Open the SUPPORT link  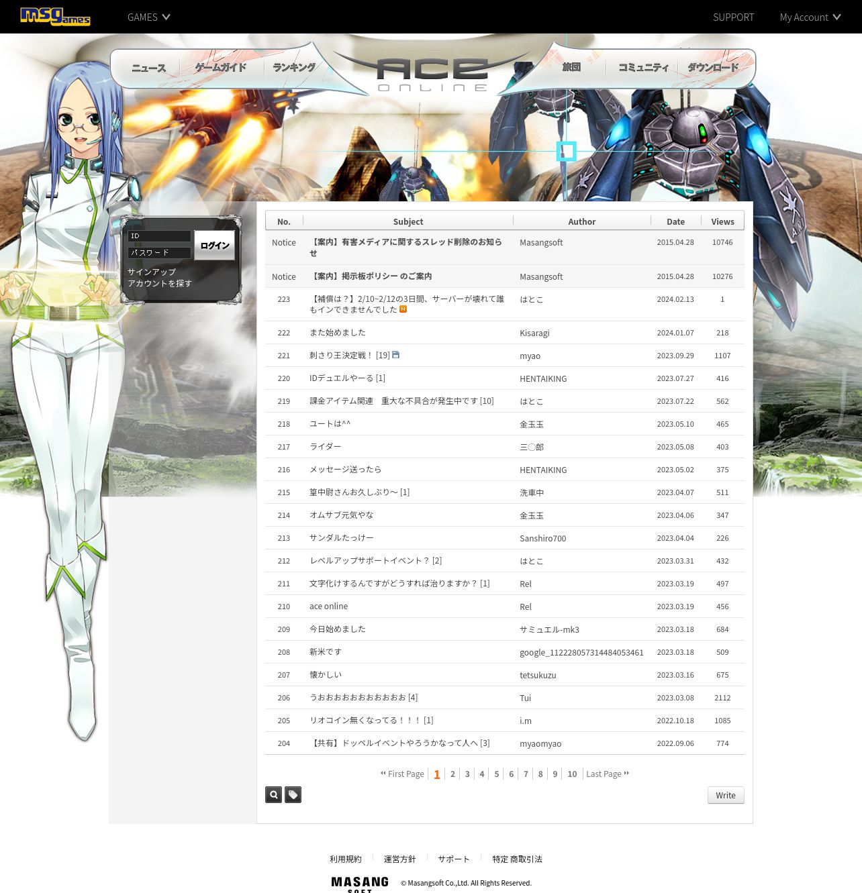tap(733, 17)
